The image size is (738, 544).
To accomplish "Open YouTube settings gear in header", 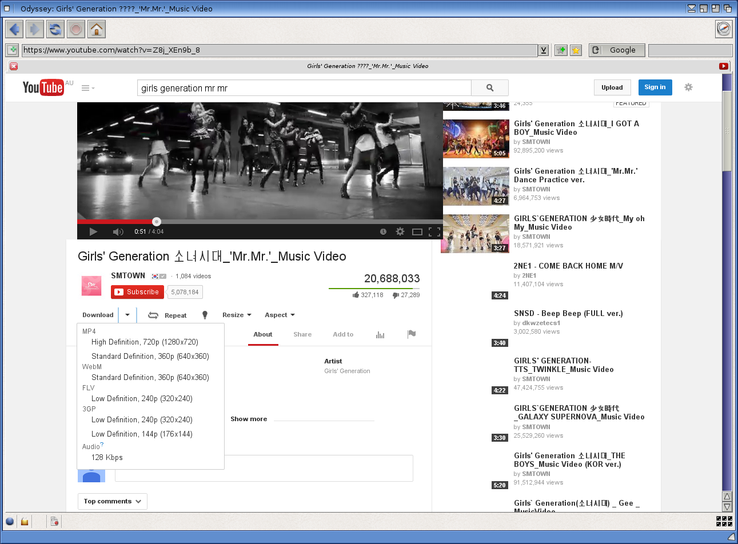I will tap(688, 87).
